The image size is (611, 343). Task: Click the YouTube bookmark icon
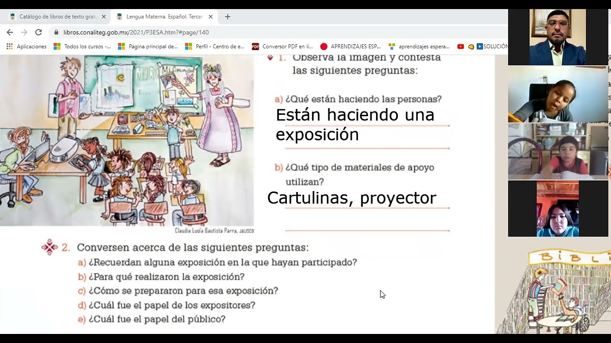pyautogui.click(x=461, y=47)
